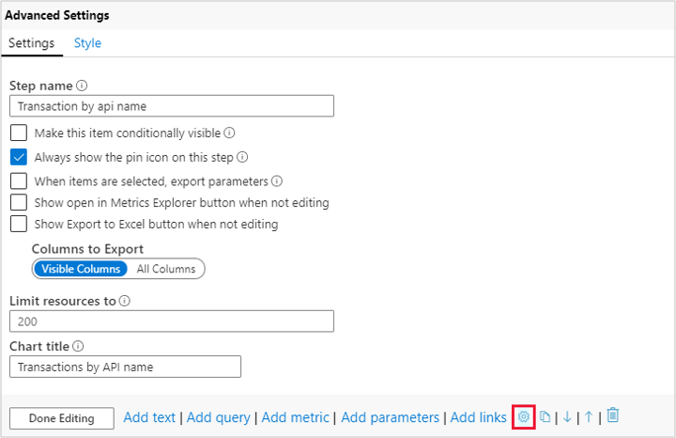Click the Add query link
Screen dimensions: 676x438
pyautogui.click(x=219, y=417)
